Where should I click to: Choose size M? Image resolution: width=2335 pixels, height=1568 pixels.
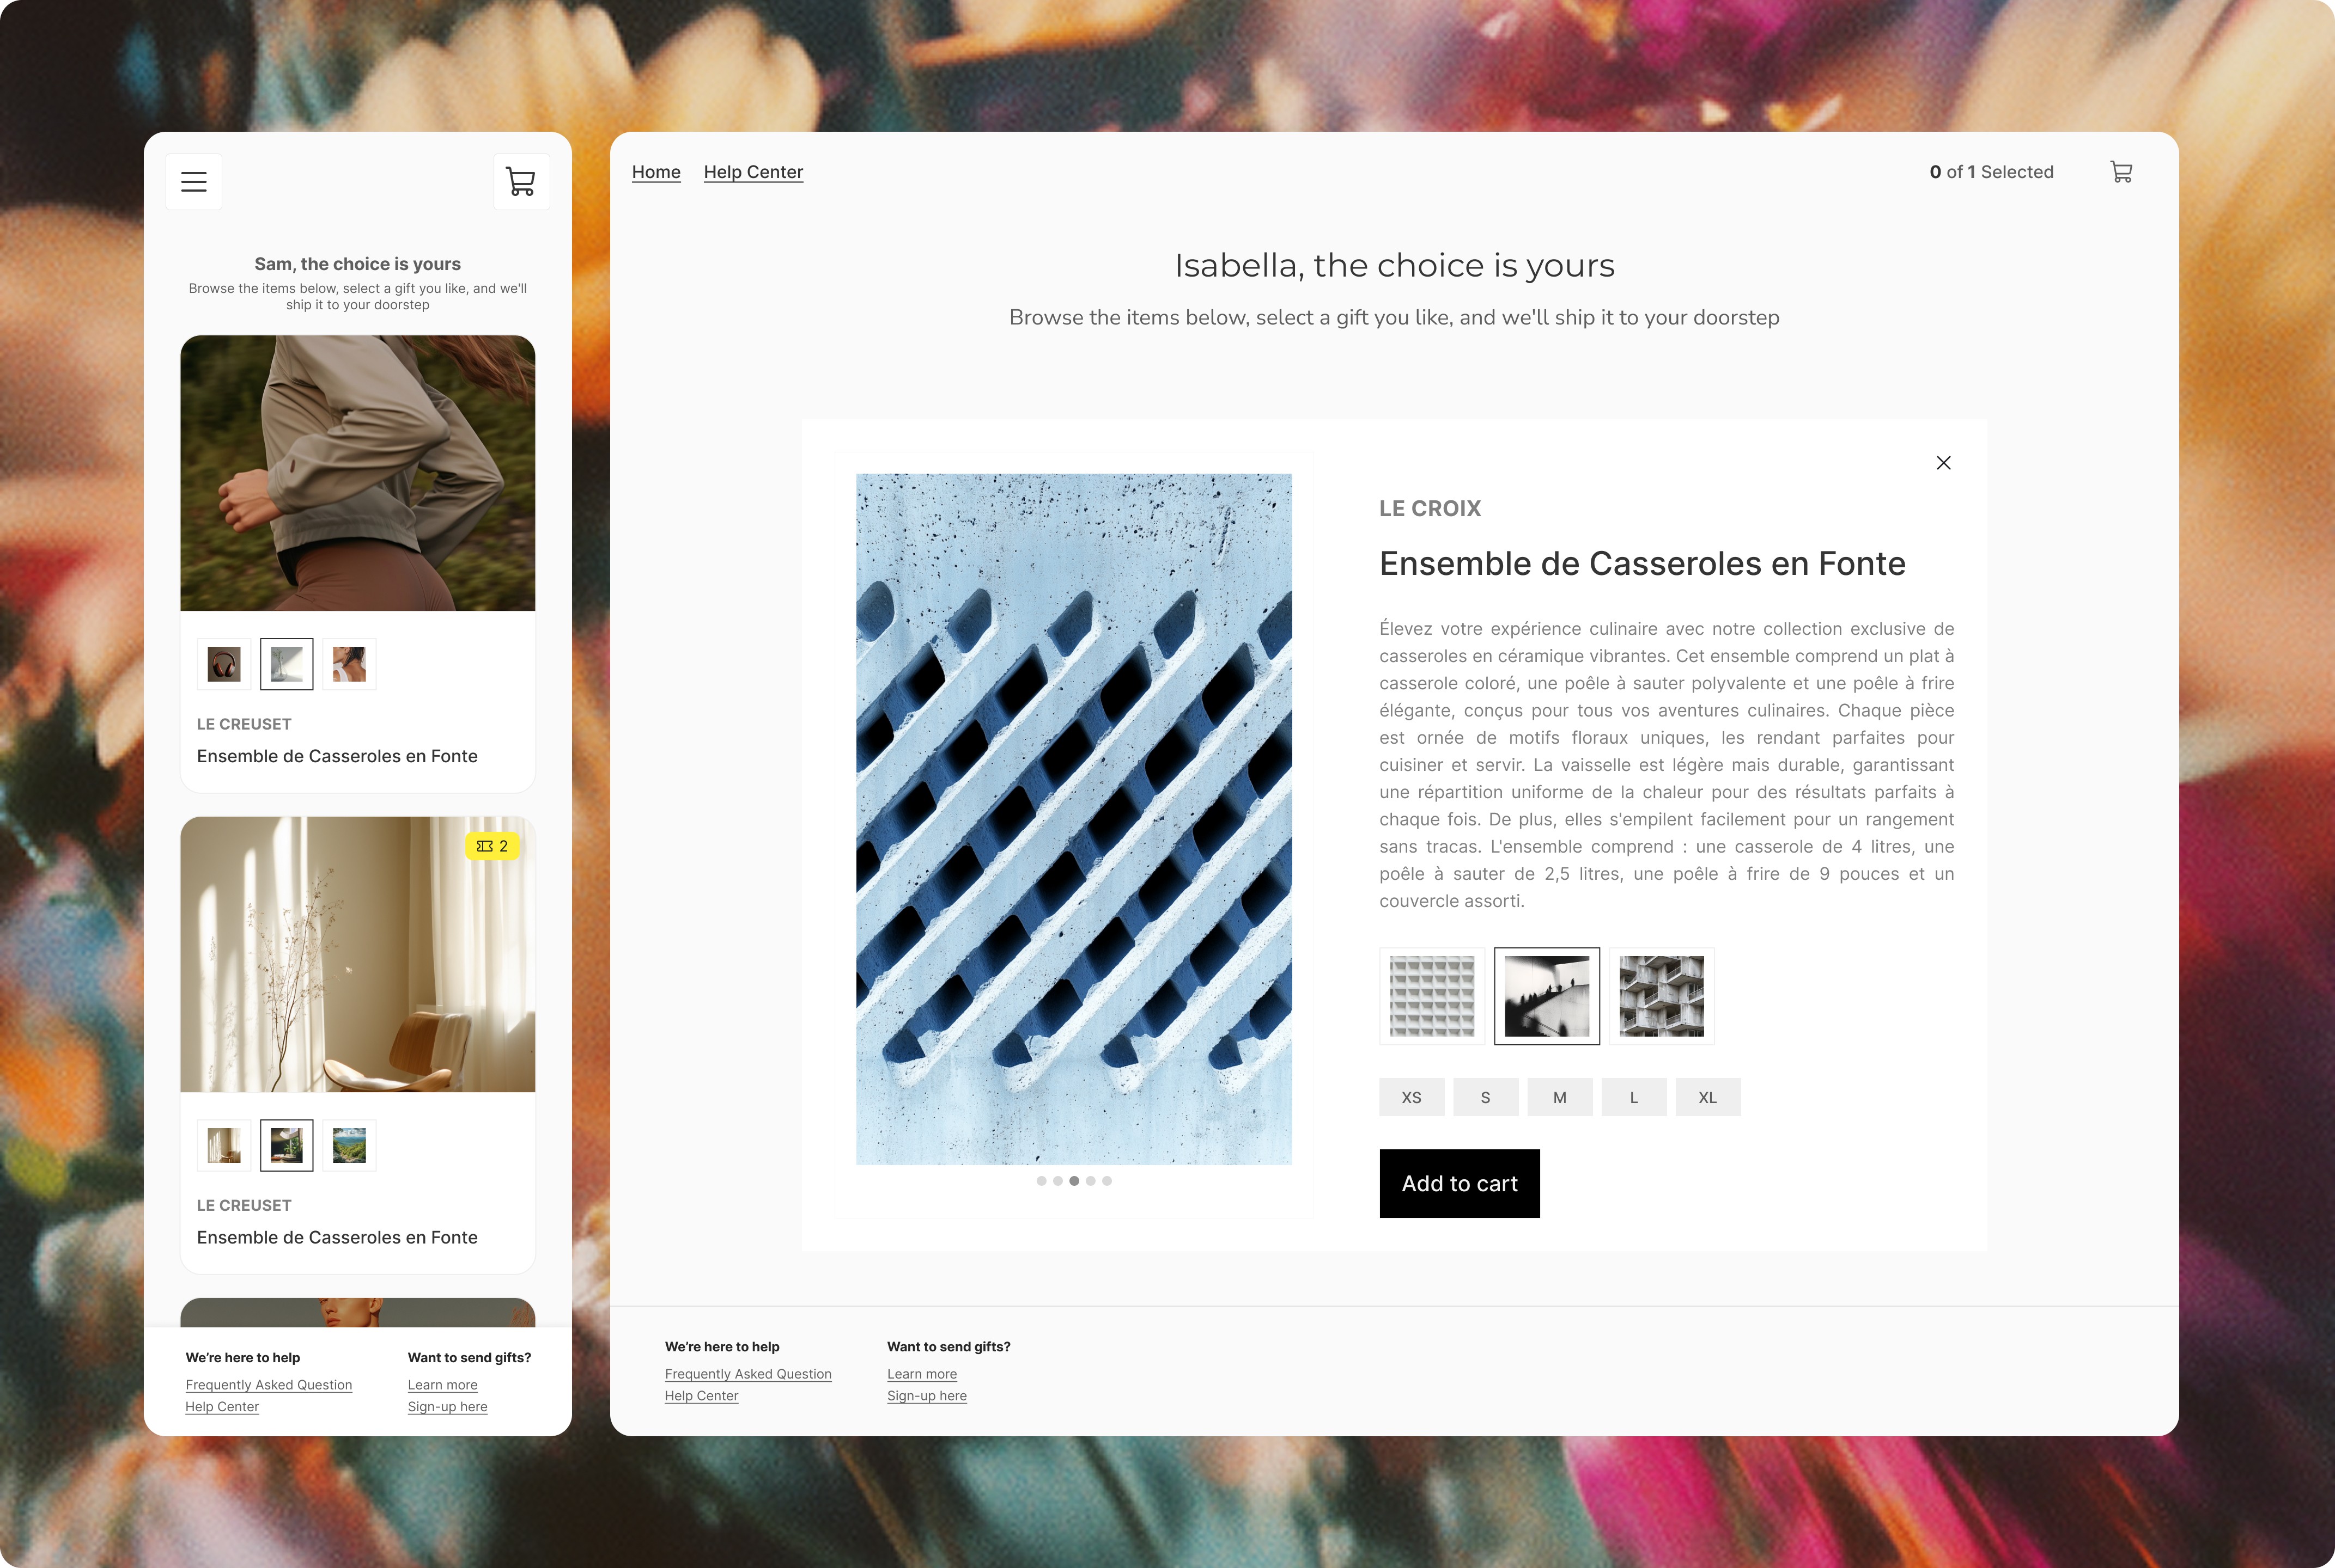point(1560,1097)
